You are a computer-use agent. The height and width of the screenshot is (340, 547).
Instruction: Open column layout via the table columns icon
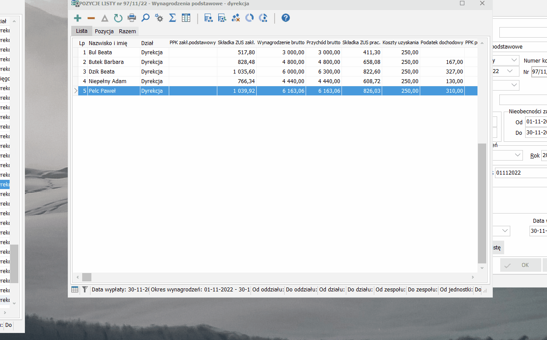pyautogui.click(x=186, y=18)
